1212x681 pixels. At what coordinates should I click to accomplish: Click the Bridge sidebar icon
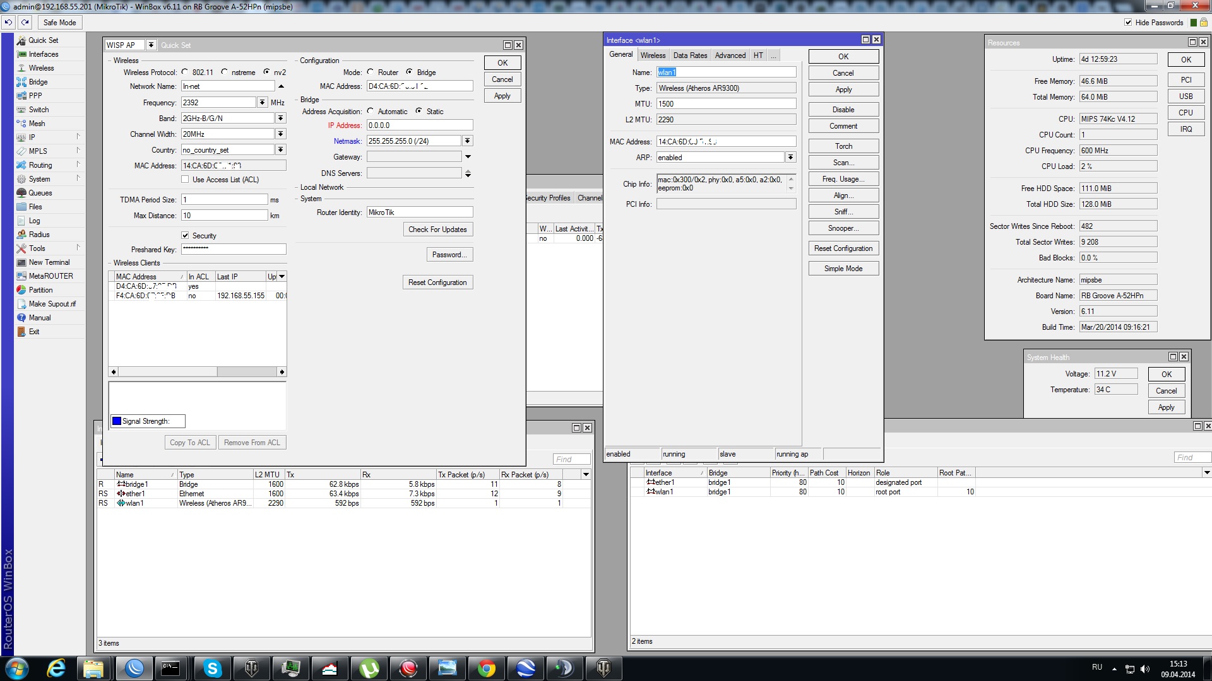[x=21, y=82]
